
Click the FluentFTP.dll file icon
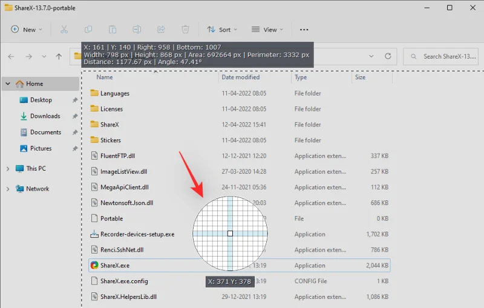[94, 156]
